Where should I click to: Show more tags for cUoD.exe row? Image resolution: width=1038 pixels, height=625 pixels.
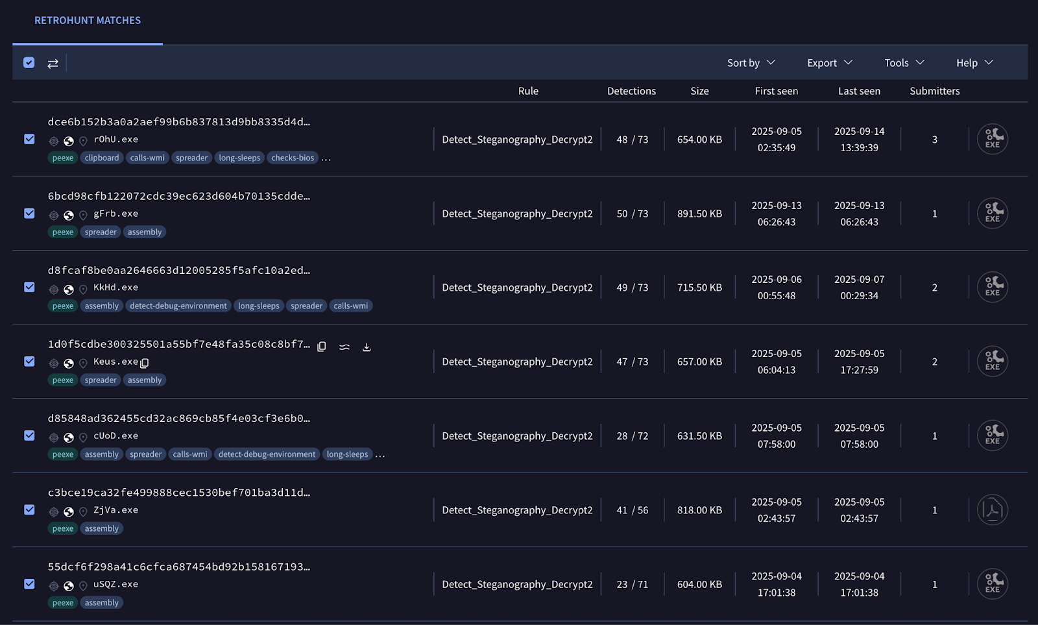[380, 455]
